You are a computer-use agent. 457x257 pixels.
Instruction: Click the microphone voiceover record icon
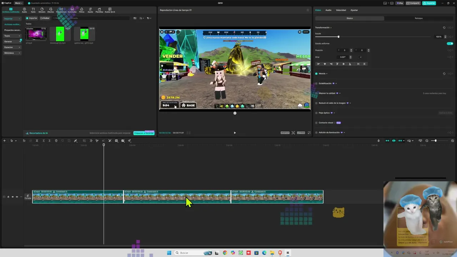click(x=378, y=141)
